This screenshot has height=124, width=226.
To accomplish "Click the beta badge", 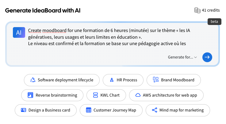I will pos(214,22).
